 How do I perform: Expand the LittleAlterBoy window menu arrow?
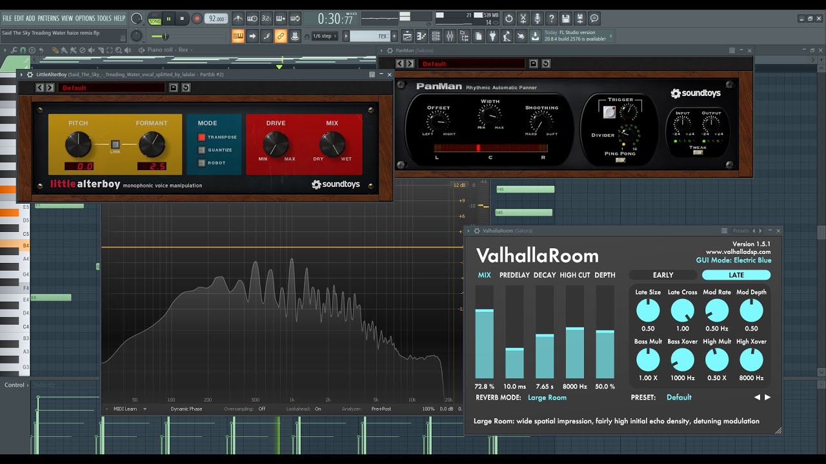[x=21, y=75]
